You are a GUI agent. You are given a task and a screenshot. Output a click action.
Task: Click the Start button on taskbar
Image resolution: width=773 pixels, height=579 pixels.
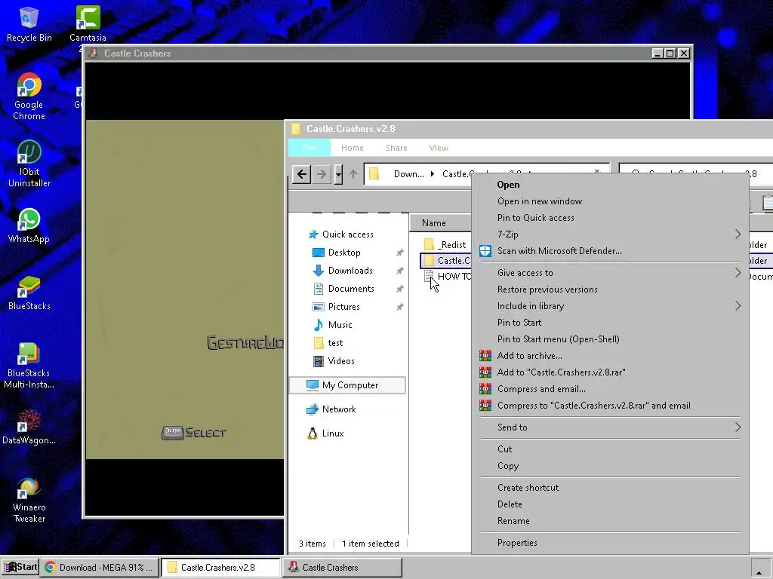[x=20, y=567]
